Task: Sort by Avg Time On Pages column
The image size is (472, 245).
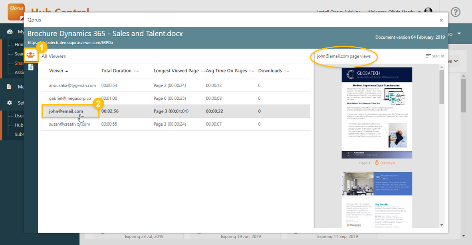Action: pos(230,71)
